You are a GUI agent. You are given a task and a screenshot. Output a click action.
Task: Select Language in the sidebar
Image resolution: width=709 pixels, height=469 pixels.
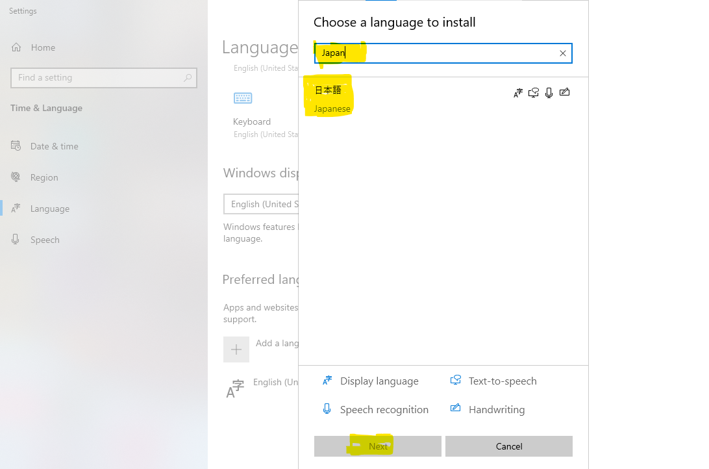pos(50,209)
